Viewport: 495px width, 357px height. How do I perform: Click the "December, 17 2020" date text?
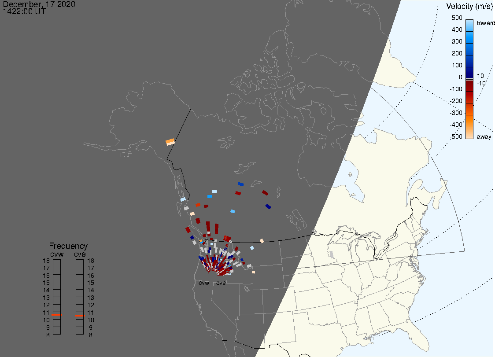pyautogui.click(x=39, y=4)
